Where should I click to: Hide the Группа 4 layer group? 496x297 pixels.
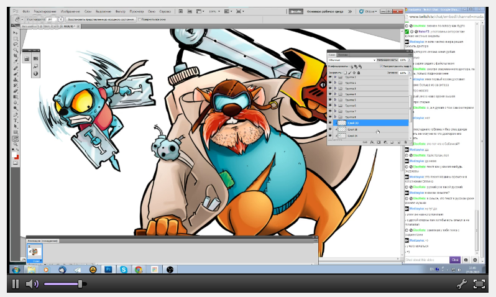[x=330, y=94]
